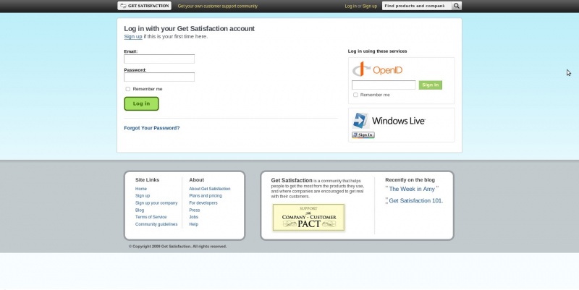
Task: Click the Get Satisfaction logo
Action: pos(144,6)
